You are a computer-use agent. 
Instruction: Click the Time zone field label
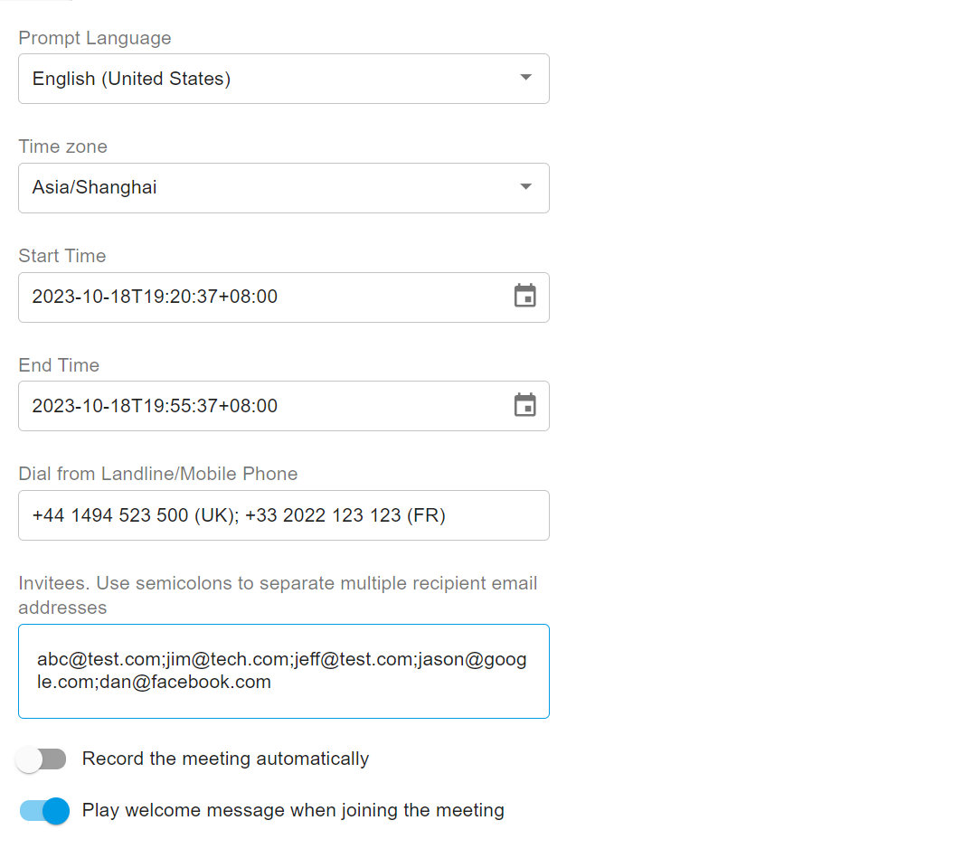pyautogui.click(x=62, y=146)
